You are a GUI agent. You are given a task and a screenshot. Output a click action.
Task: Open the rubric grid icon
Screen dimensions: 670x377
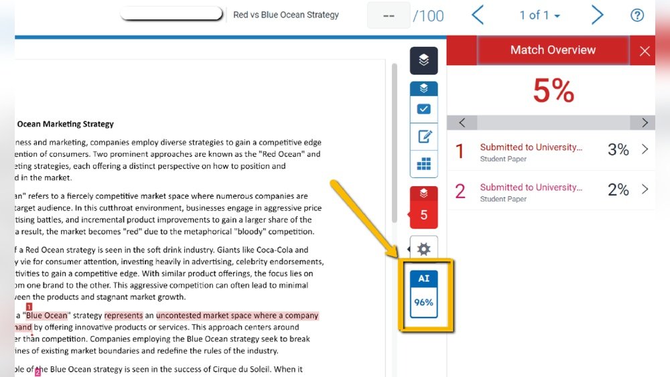click(423, 163)
